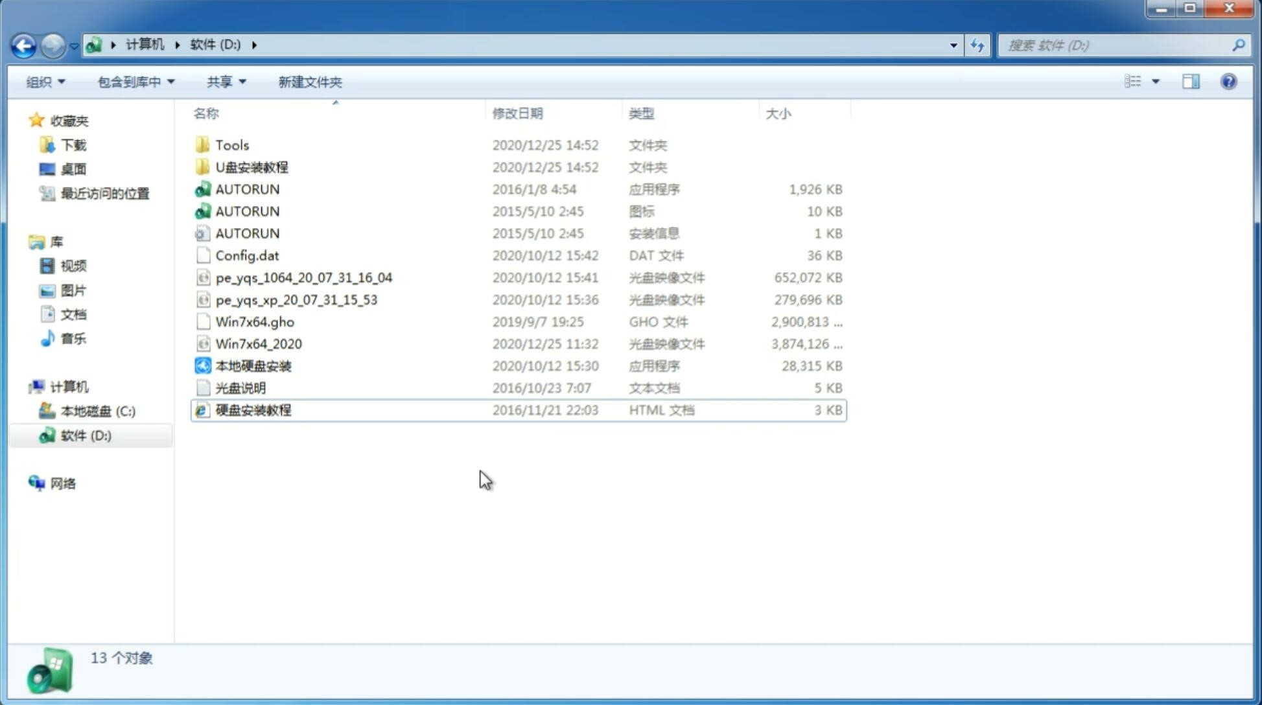
Task: Open Win7x64.gho Ghost file
Action: click(255, 321)
